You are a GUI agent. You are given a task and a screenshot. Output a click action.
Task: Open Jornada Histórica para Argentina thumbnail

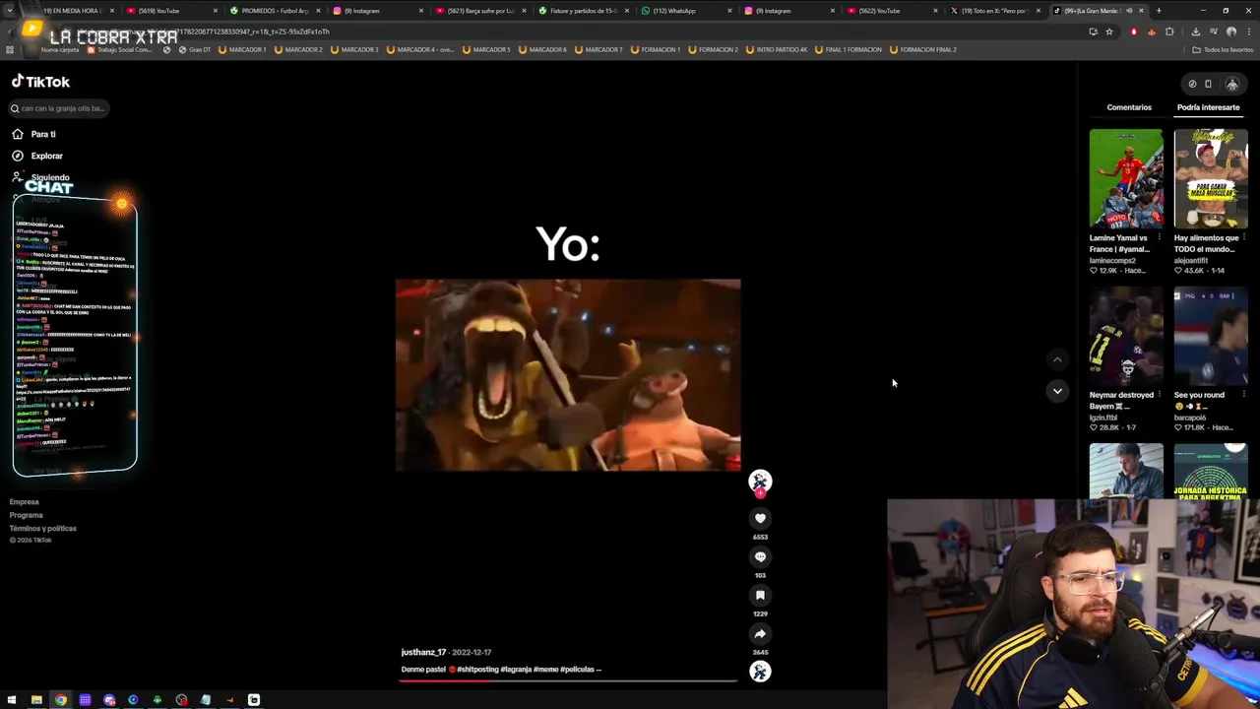pos(1211,471)
